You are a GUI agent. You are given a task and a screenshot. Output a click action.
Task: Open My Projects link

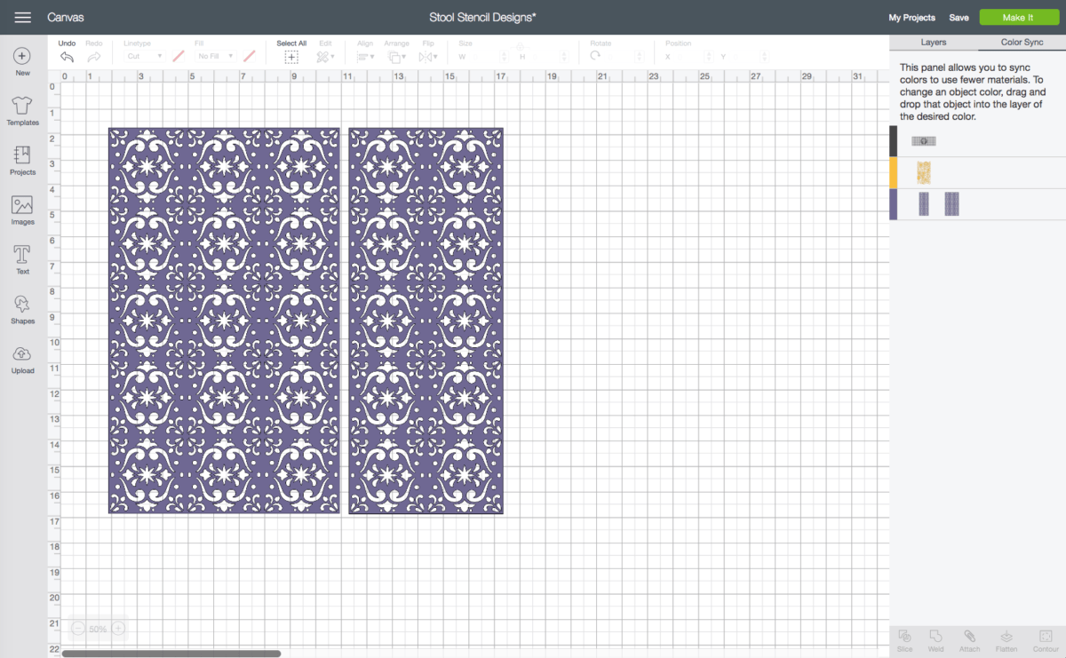click(911, 18)
